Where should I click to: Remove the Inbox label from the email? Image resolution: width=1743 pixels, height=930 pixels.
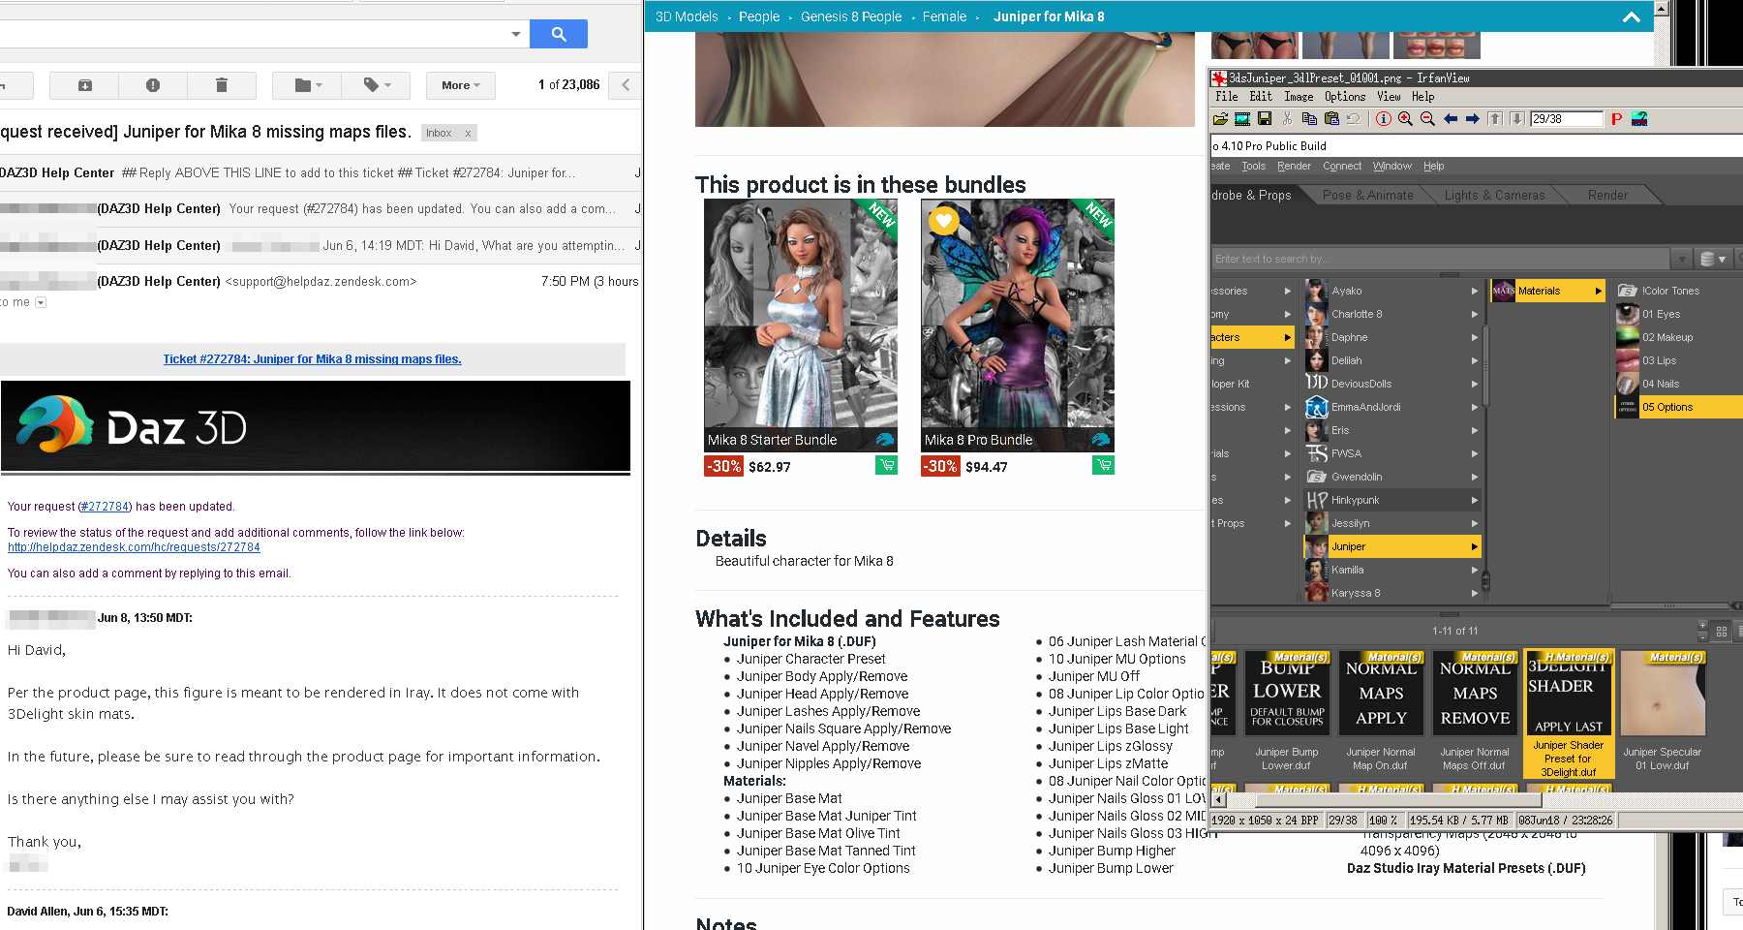point(468,134)
